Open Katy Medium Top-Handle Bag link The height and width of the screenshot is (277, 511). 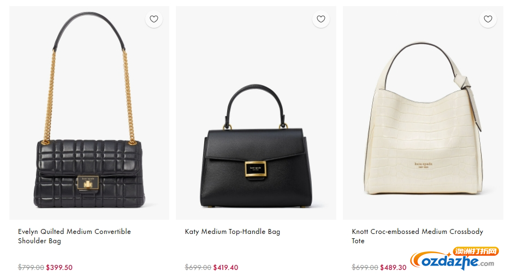tap(233, 231)
